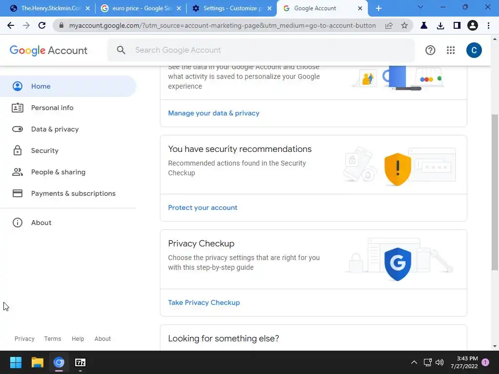
Task: Click Protect your account link
Action: click(x=203, y=207)
